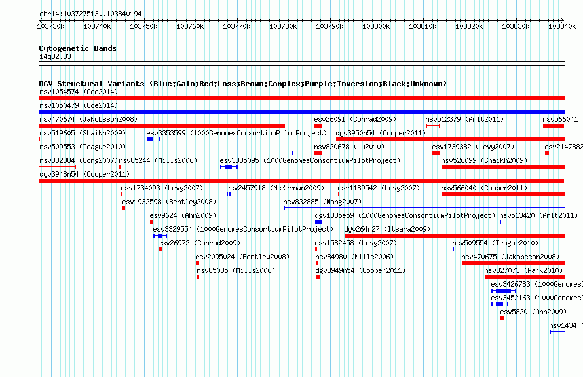Select the blue gain bar under nsv1050479 (Coe2014)
This screenshot has width=583, height=377.
[x=301, y=112]
